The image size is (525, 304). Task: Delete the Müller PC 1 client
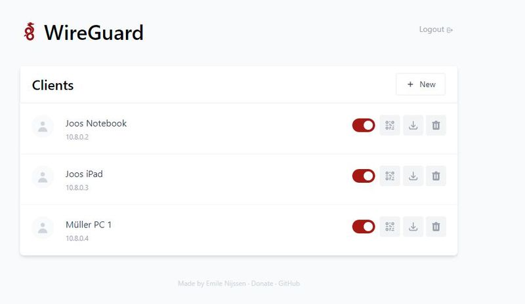(436, 227)
